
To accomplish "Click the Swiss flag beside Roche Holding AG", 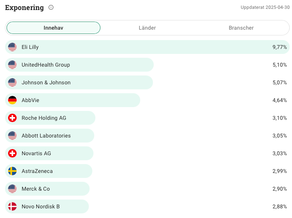I will [12, 118].
